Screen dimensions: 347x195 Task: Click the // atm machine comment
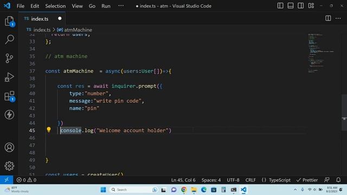coord(66,56)
